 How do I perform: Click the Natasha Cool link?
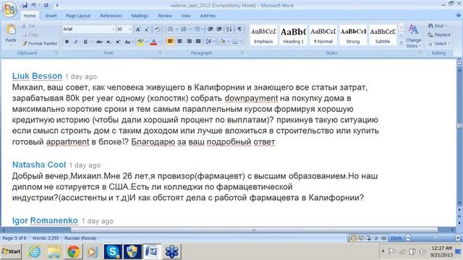tap(39, 165)
